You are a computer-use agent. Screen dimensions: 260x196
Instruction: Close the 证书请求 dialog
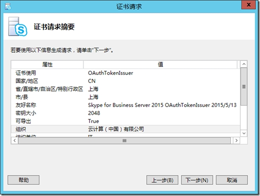[x=249, y=5]
